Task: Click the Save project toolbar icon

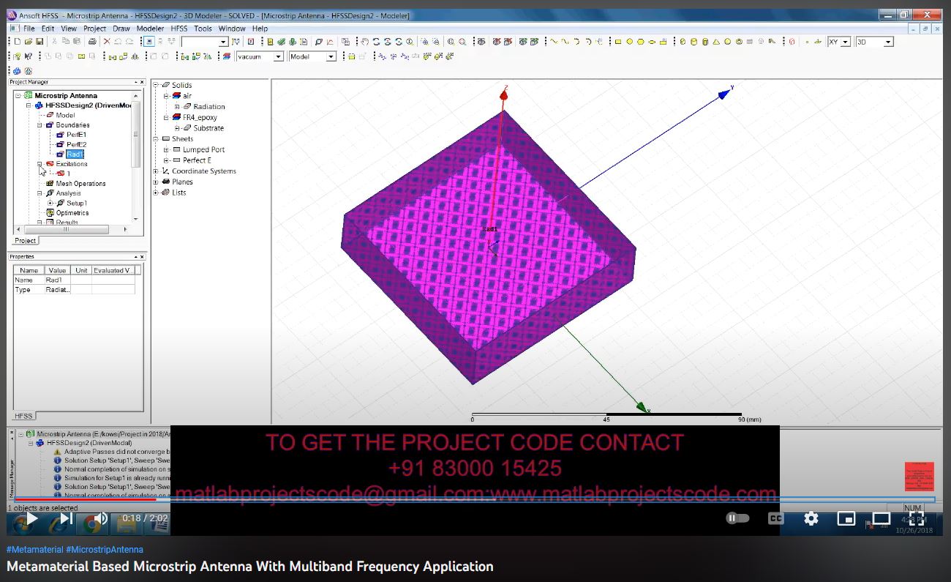Action: (x=40, y=42)
